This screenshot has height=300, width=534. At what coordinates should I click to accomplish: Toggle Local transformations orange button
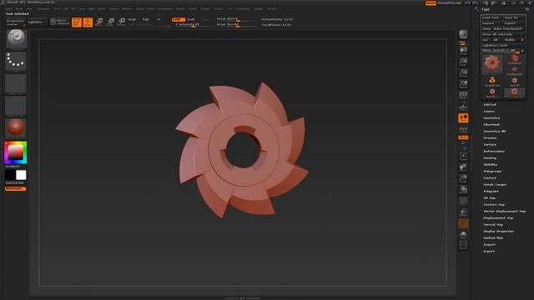coord(463,118)
